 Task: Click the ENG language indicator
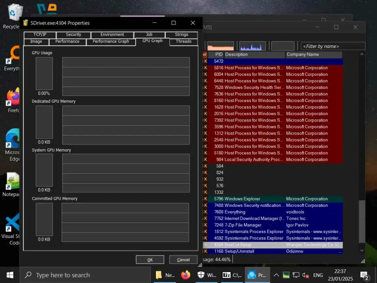[318, 275]
